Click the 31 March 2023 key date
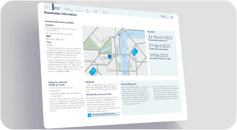Screen dimensions: 237x130 (x=160, y=37)
